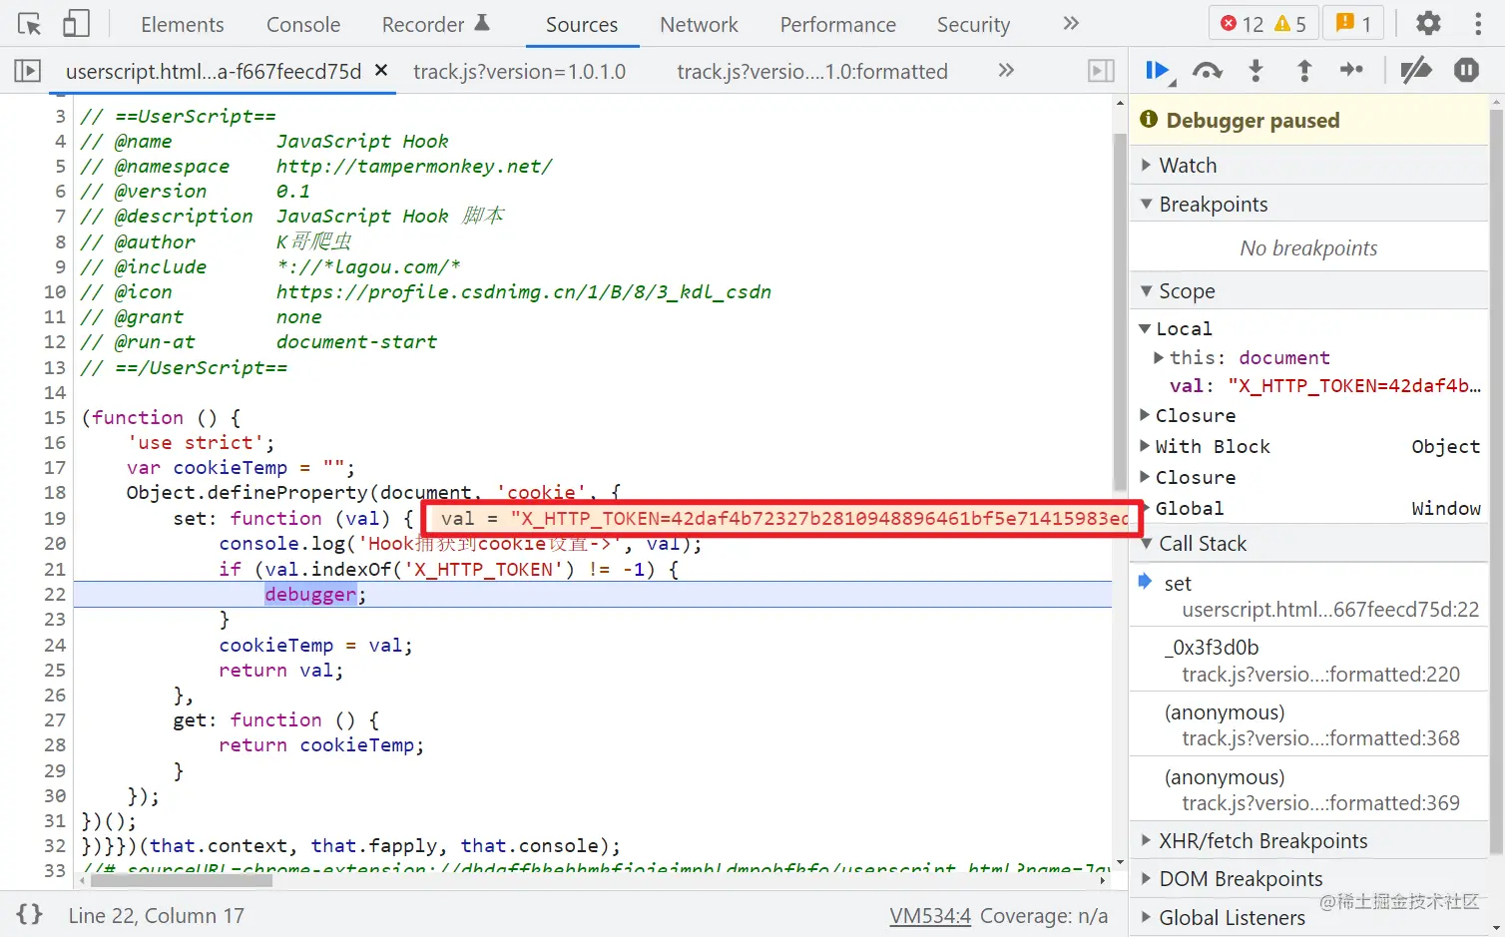Viewport: 1505px width, 937px height.
Task: Expand XHR/fetch Breakpoints section
Action: pyautogui.click(x=1308, y=840)
